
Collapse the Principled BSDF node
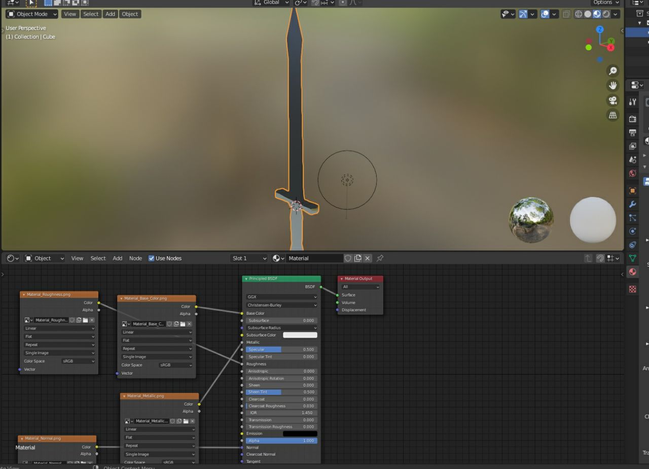245,279
